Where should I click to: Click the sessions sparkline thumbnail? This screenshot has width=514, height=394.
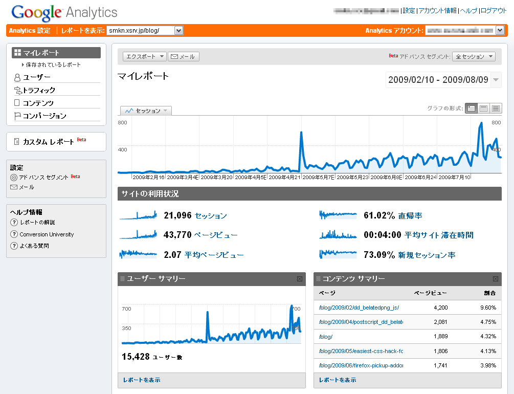(x=138, y=216)
